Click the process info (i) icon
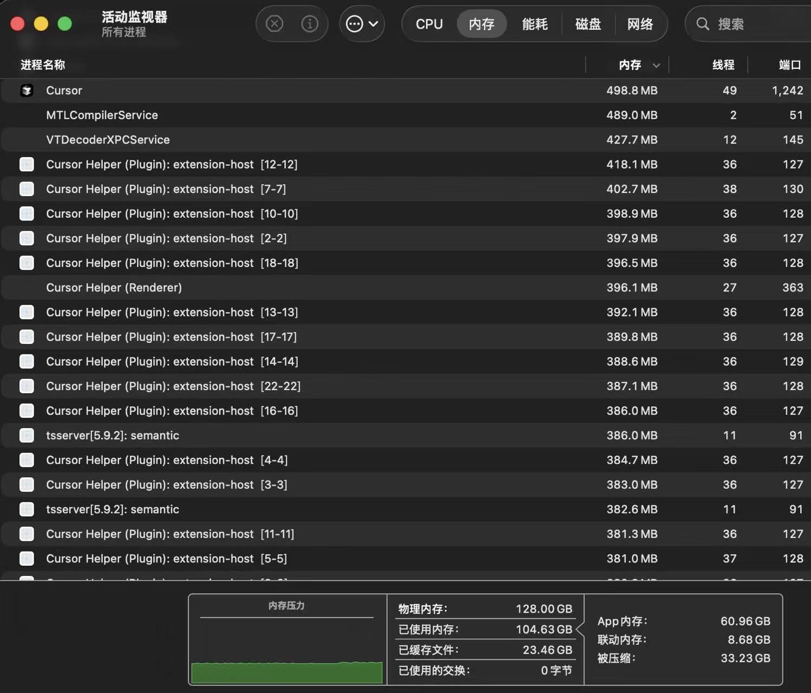811x693 pixels. click(x=310, y=24)
